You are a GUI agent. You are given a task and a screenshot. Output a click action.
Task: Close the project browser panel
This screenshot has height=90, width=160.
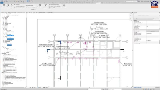click(x=26, y=12)
